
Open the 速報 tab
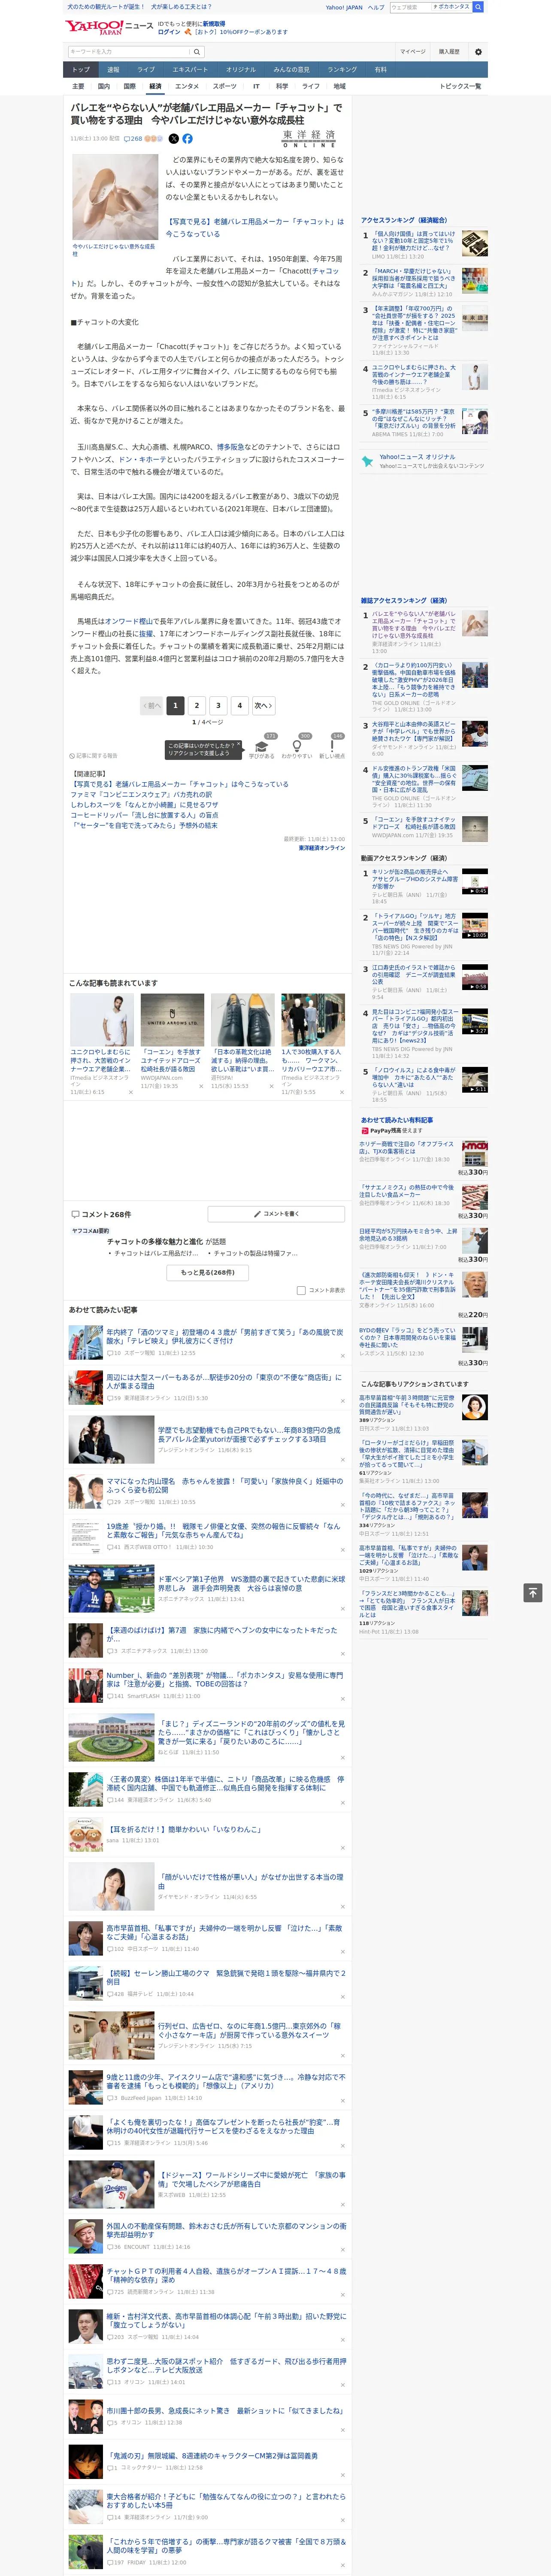[113, 70]
